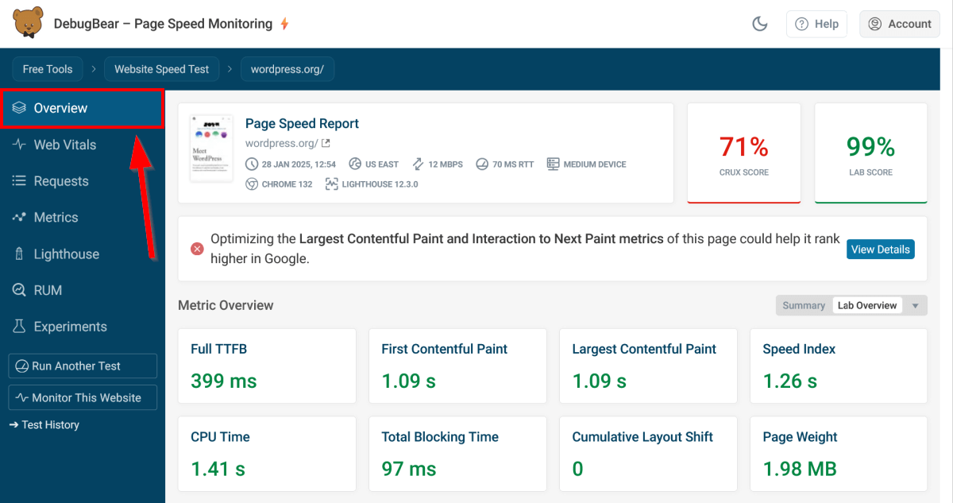Screen dimensions: 953x503
Task: Switch to the Summary view toggle
Action: click(804, 305)
